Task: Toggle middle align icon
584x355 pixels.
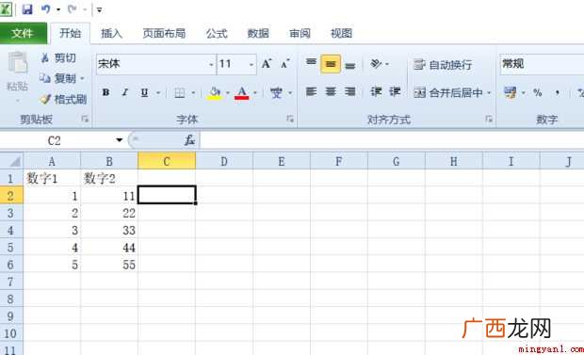Action: click(x=331, y=64)
